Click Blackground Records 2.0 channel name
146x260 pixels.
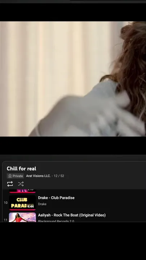(56, 221)
